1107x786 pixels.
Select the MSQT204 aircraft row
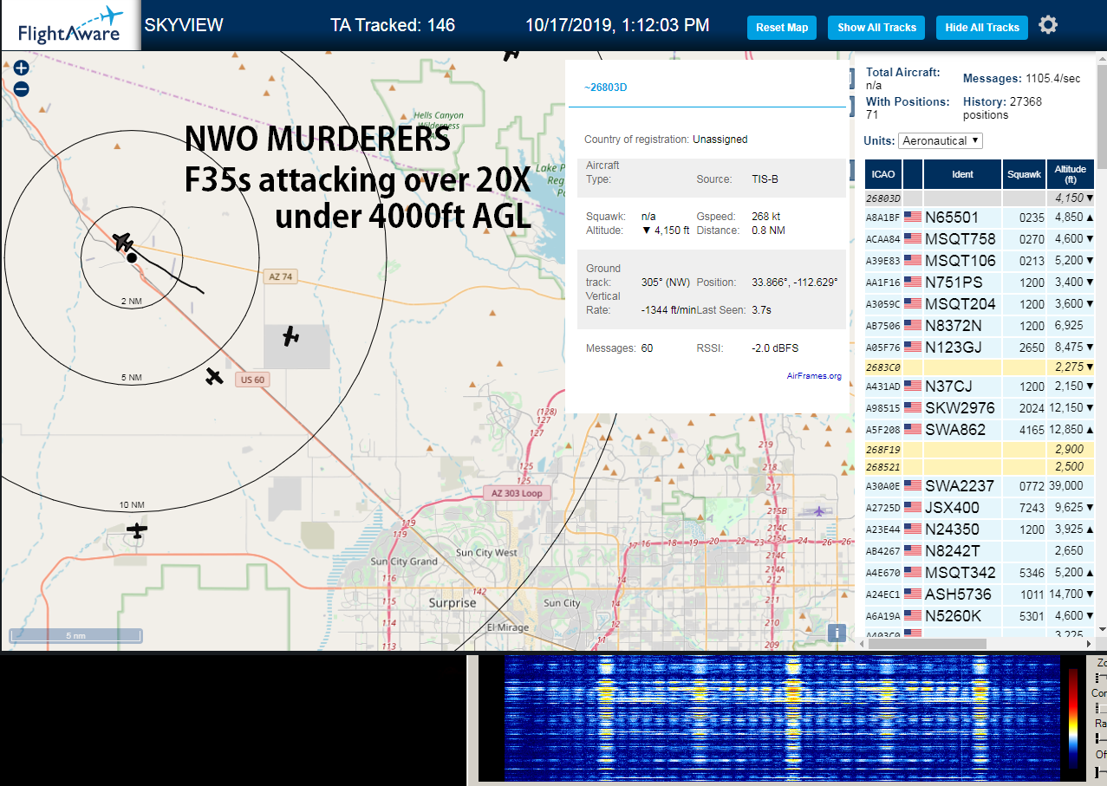pyautogui.click(x=980, y=304)
